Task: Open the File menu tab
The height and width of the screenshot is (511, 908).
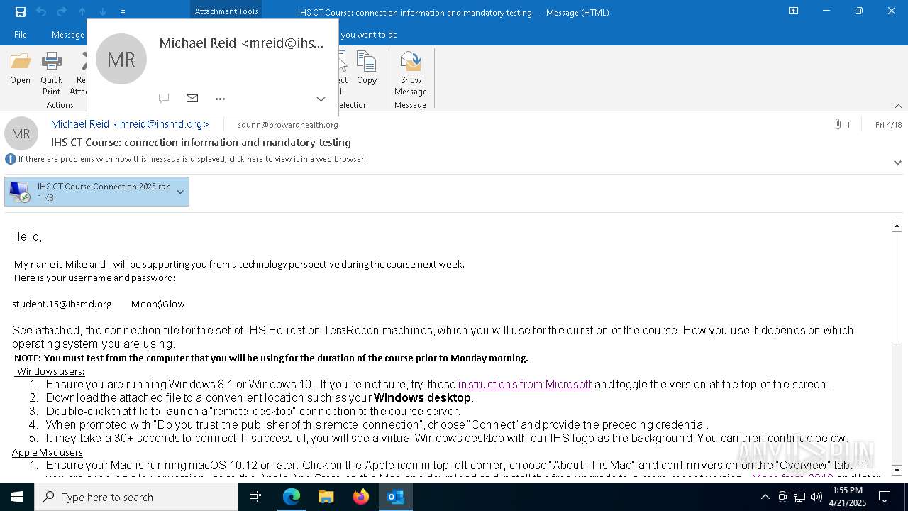Action: (x=21, y=34)
